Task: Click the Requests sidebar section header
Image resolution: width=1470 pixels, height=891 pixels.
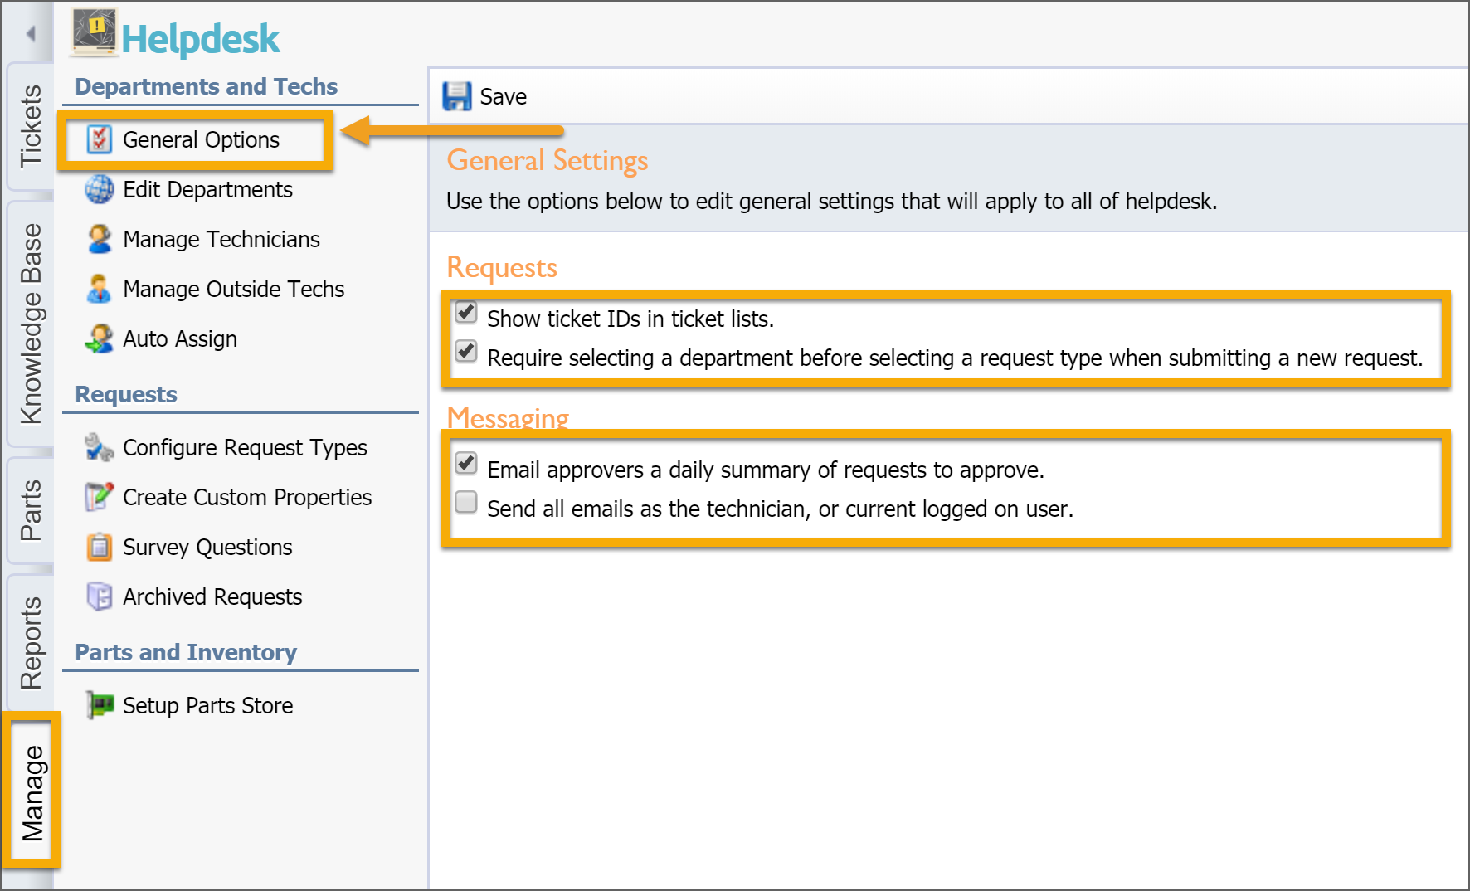Action: tap(126, 394)
